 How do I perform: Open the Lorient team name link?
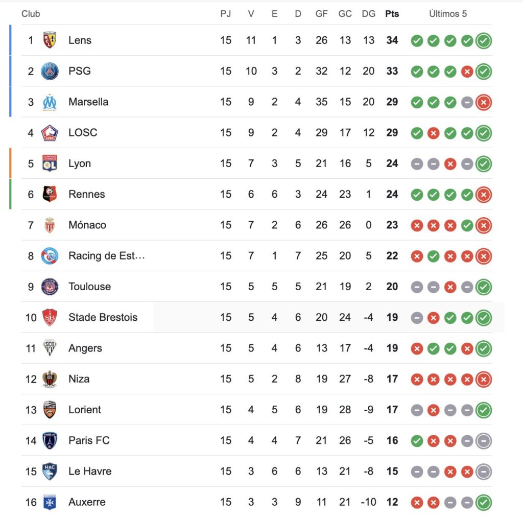pyautogui.click(x=85, y=410)
